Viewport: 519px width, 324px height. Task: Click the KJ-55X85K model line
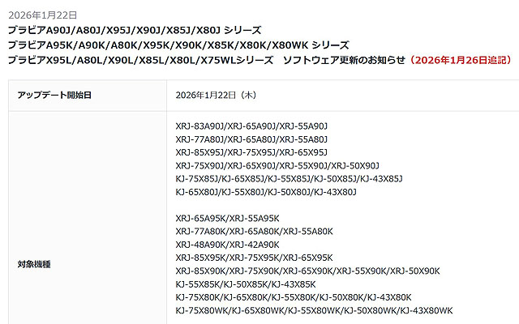tap(246, 283)
